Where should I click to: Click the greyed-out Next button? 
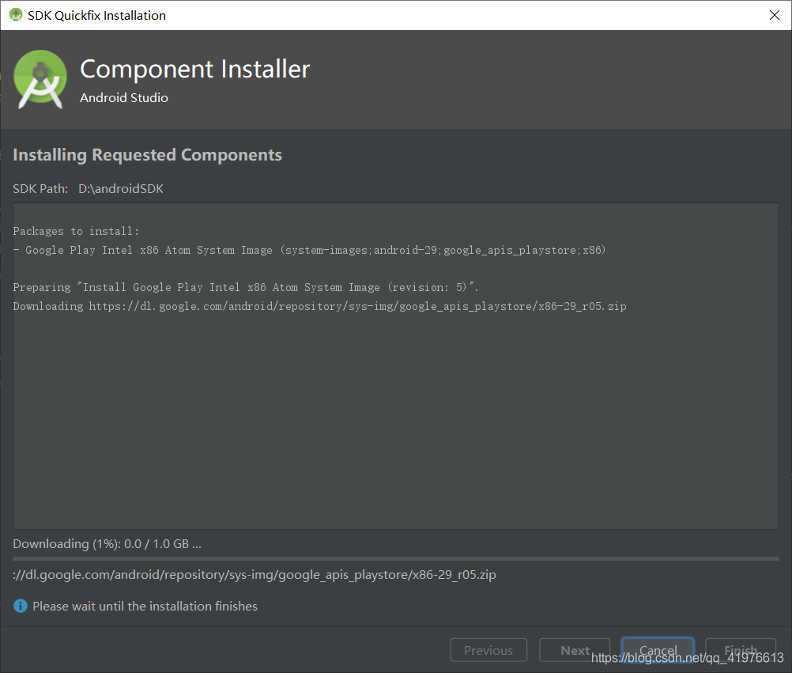575,650
